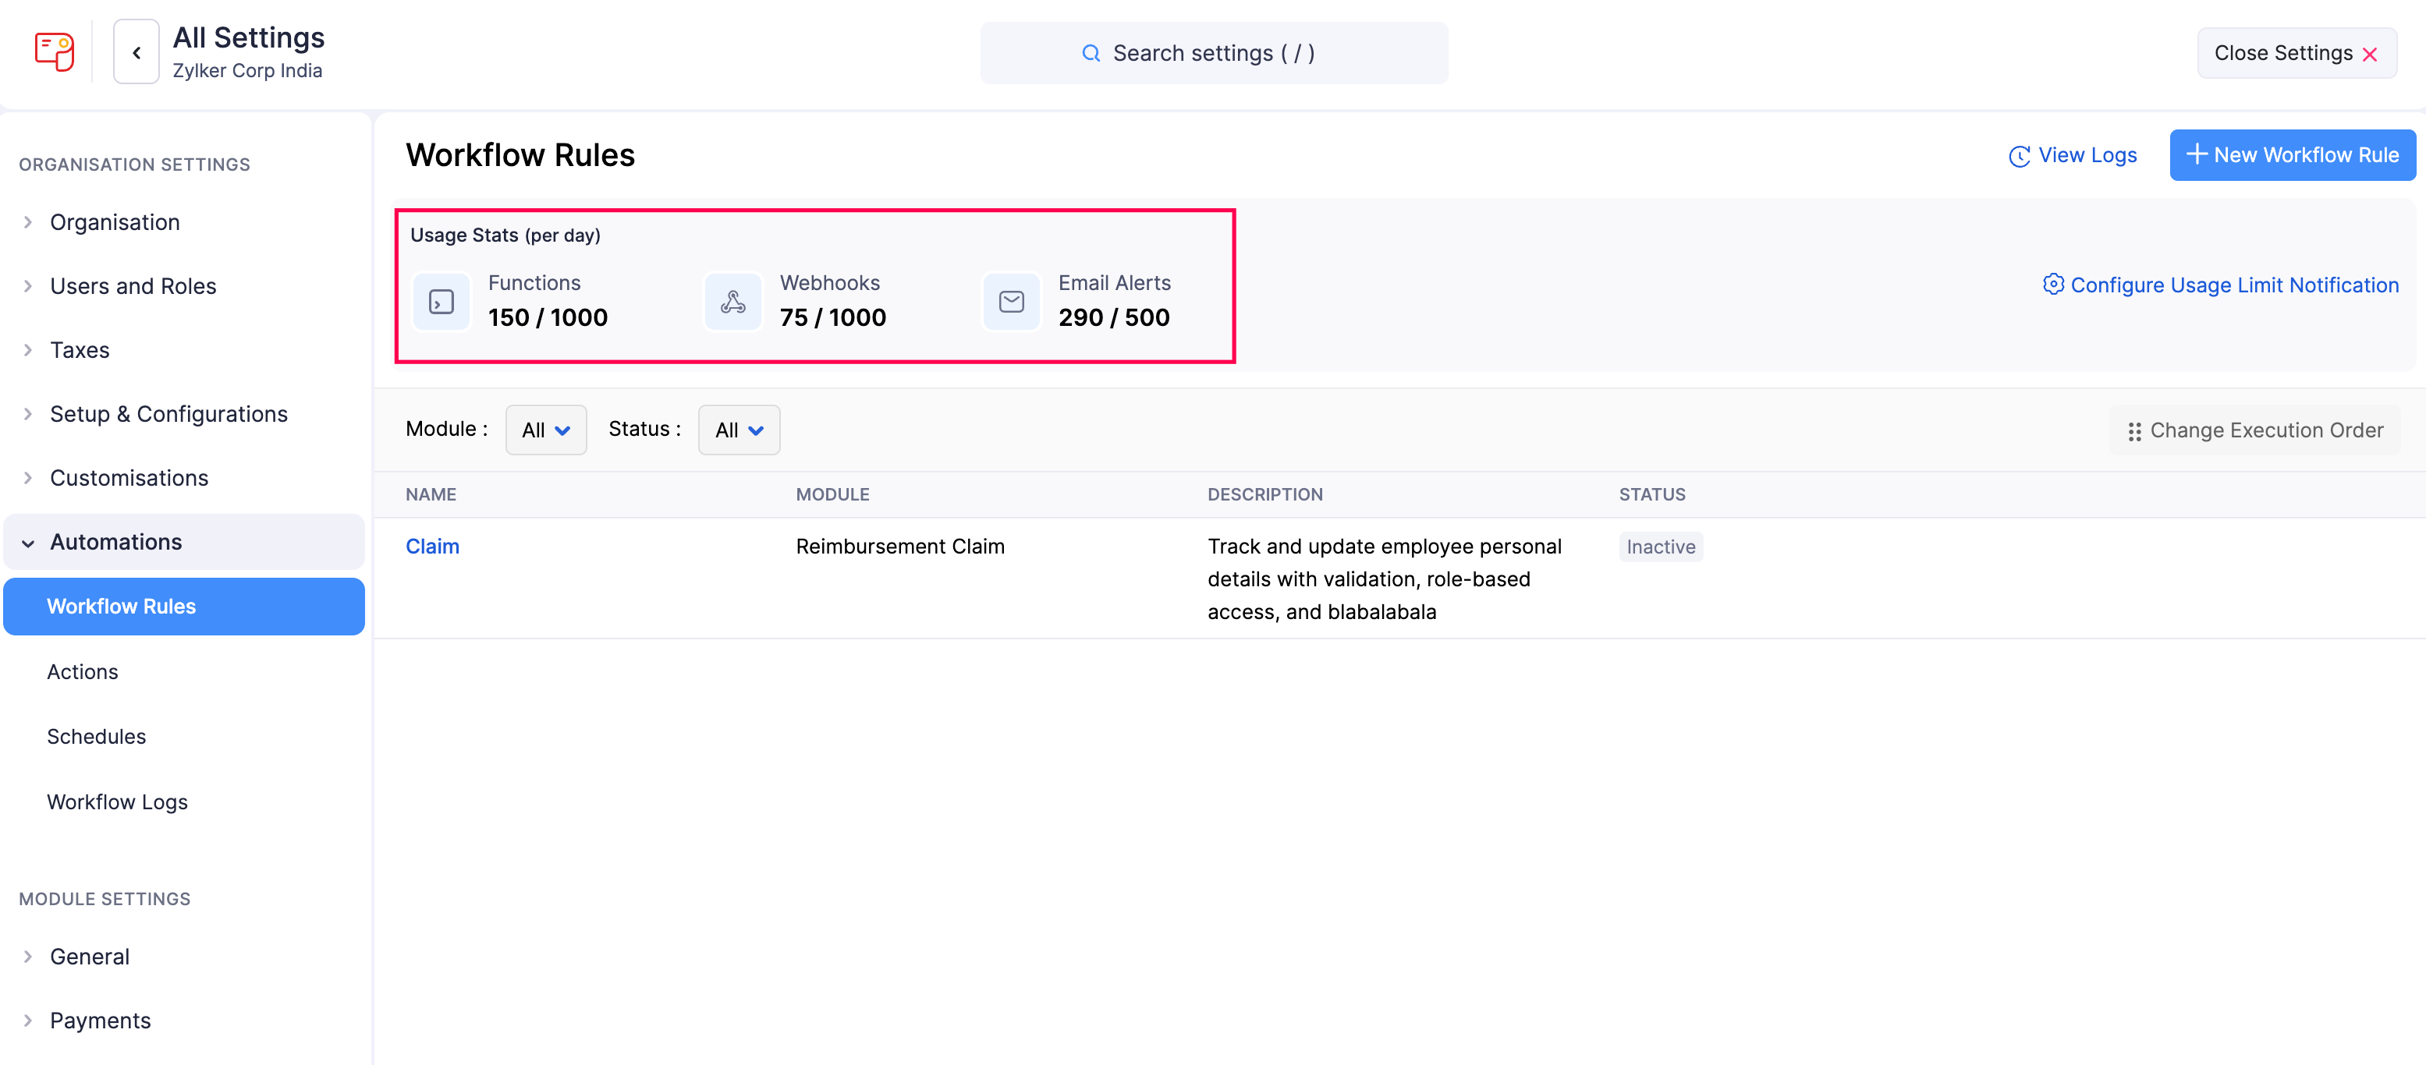Click the 290 / 500 Email Alerts value
The image size is (2426, 1065).
tap(1113, 317)
